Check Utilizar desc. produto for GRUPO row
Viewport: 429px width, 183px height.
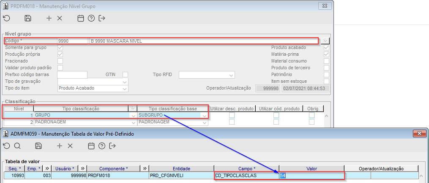click(x=232, y=115)
